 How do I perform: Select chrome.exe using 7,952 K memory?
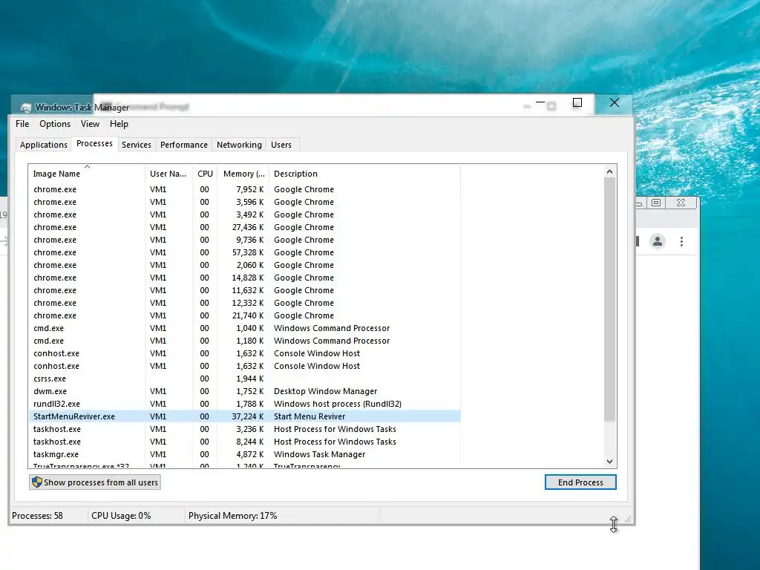click(x=244, y=189)
